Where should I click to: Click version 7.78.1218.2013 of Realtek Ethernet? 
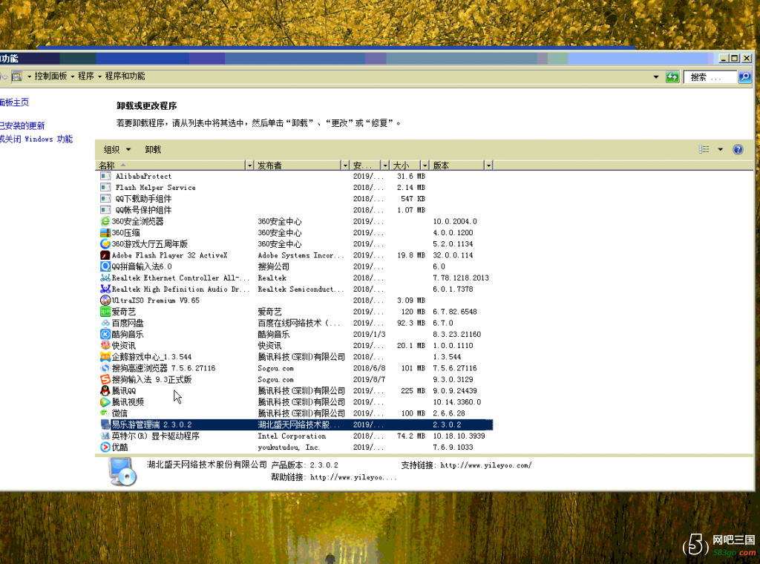pos(460,278)
